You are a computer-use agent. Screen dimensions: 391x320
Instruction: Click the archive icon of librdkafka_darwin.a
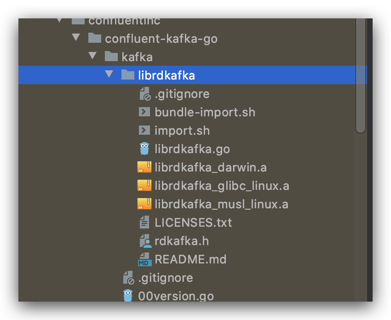tap(144, 167)
